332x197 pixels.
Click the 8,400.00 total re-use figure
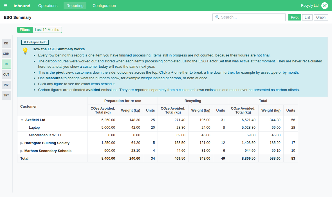click(108, 158)
